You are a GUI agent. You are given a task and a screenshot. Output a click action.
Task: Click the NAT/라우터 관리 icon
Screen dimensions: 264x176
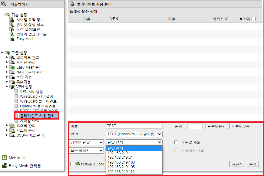click(12, 72)
